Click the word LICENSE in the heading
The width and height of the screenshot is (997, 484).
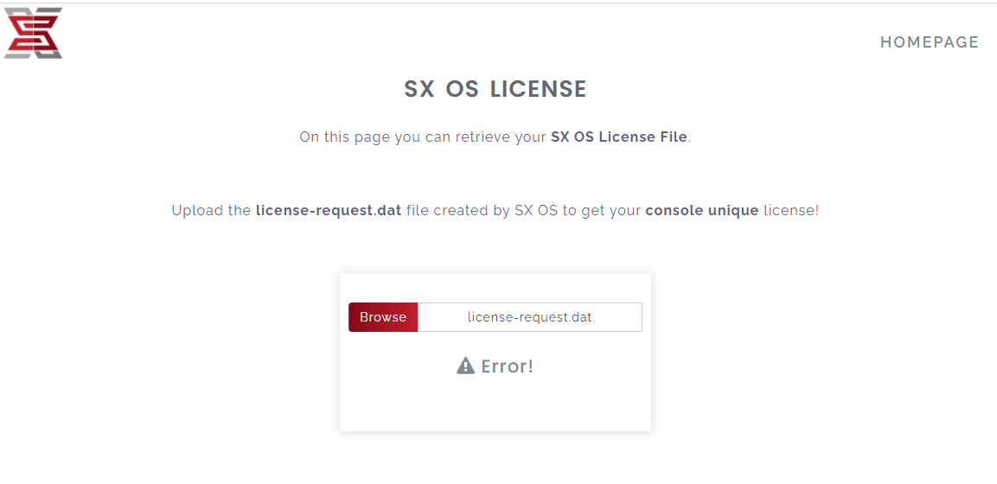[538, 89]
